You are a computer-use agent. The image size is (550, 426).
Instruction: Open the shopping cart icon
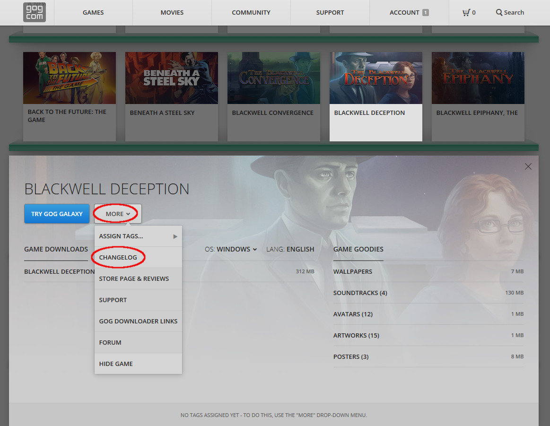(466, 13)
